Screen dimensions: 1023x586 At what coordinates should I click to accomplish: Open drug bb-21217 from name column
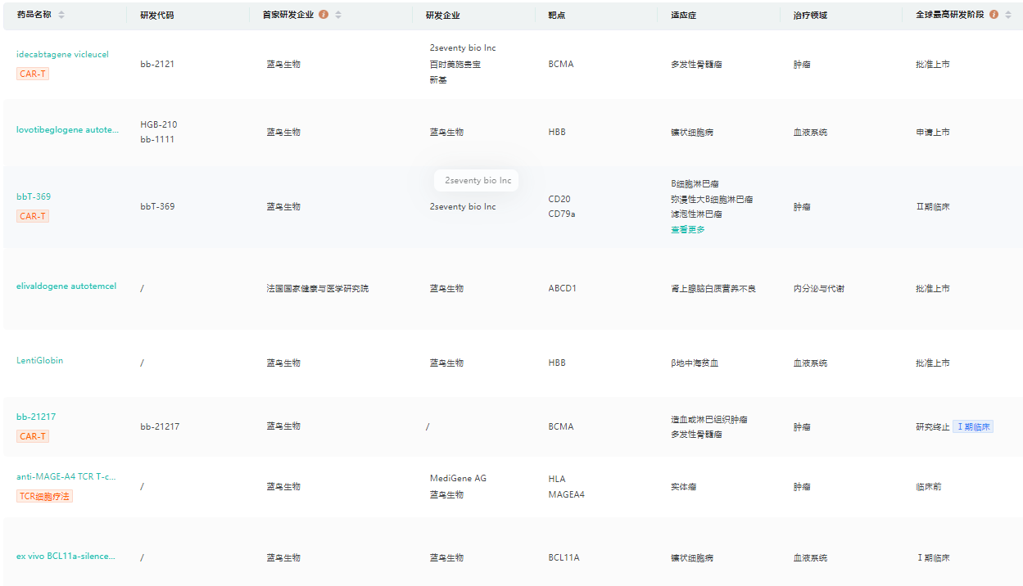coord(36,417)
